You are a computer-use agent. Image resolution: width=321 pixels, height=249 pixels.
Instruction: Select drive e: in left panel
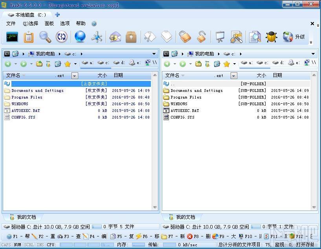click(135, 63)
